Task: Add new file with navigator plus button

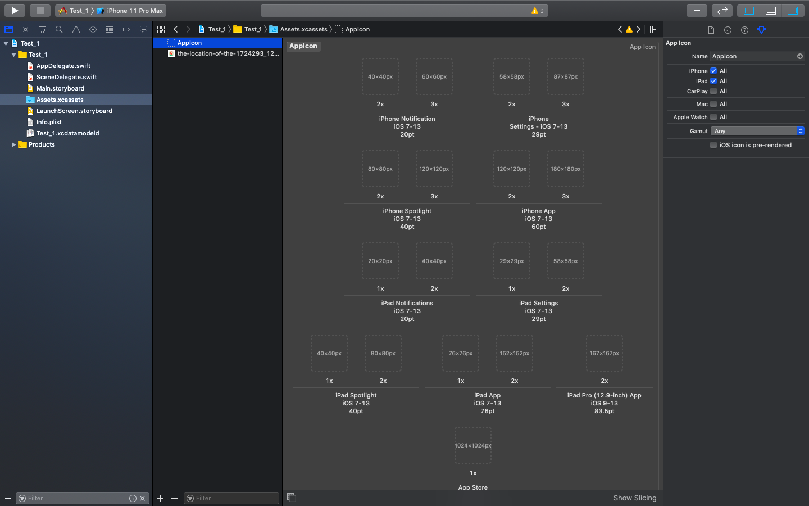Action: click(x=8, y=498)
